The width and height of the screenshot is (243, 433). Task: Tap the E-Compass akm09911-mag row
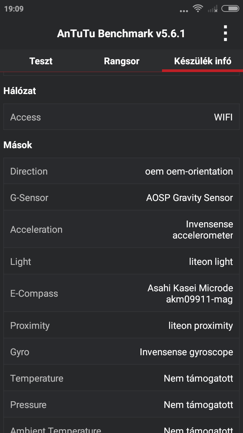point(122,293)
